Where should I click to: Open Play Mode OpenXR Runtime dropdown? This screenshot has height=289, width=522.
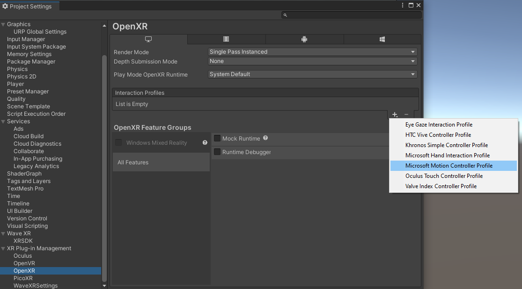tap(312, 74)
